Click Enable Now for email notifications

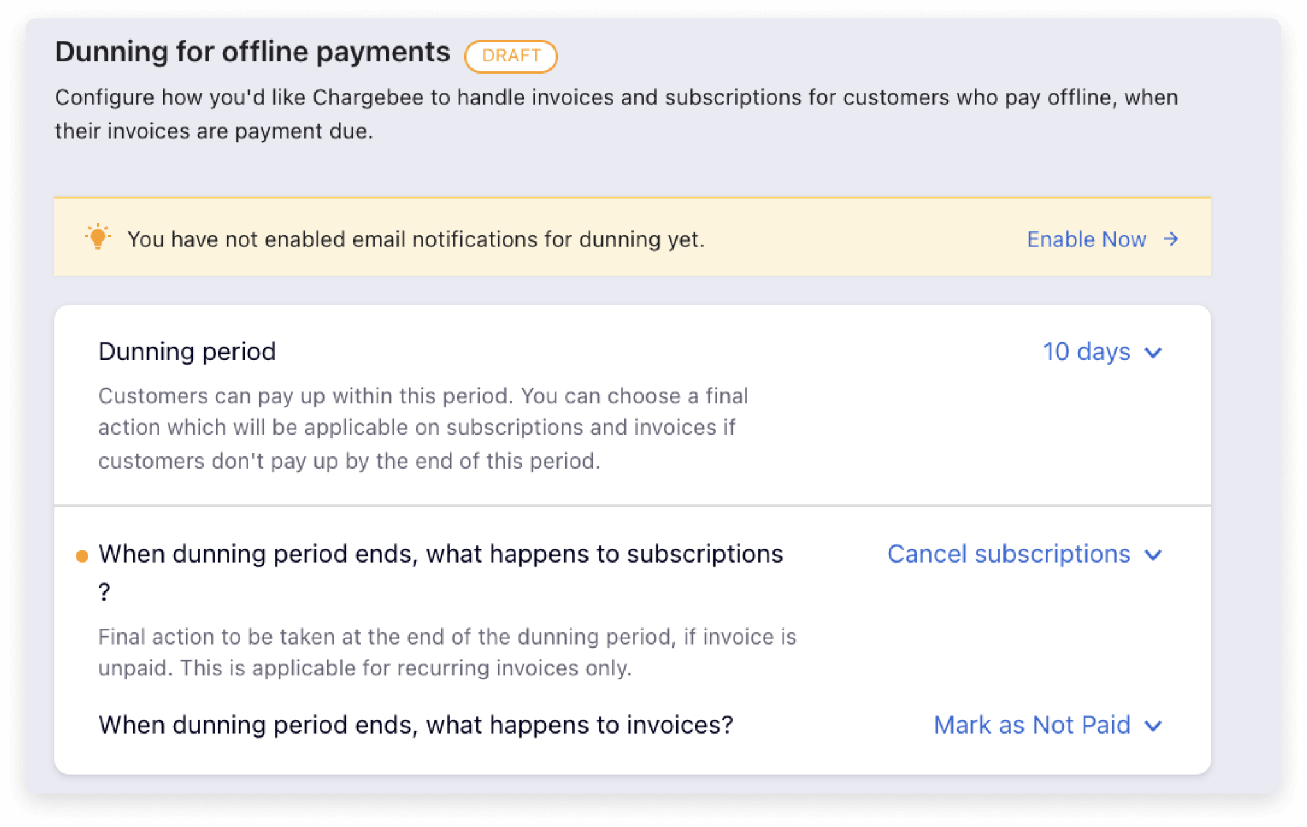(1087, 239)
